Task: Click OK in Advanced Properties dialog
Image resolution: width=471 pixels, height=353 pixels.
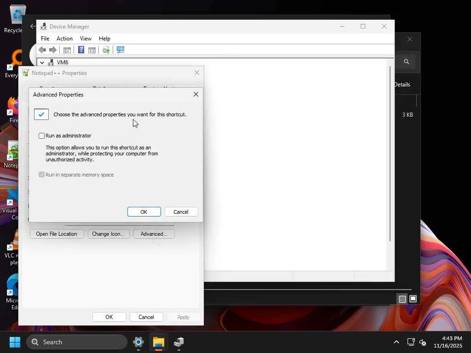Action: (x=144, y=211)
